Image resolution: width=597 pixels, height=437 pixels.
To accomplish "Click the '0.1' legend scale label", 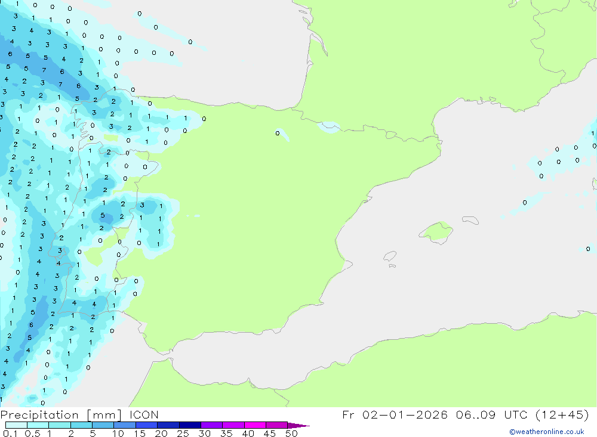I will click(10, 433).
